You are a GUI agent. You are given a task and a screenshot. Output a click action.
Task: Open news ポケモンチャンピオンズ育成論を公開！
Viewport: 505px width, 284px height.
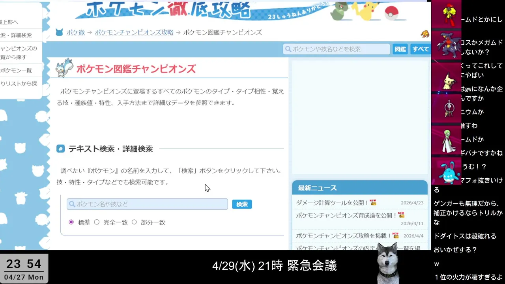(346, 215)
